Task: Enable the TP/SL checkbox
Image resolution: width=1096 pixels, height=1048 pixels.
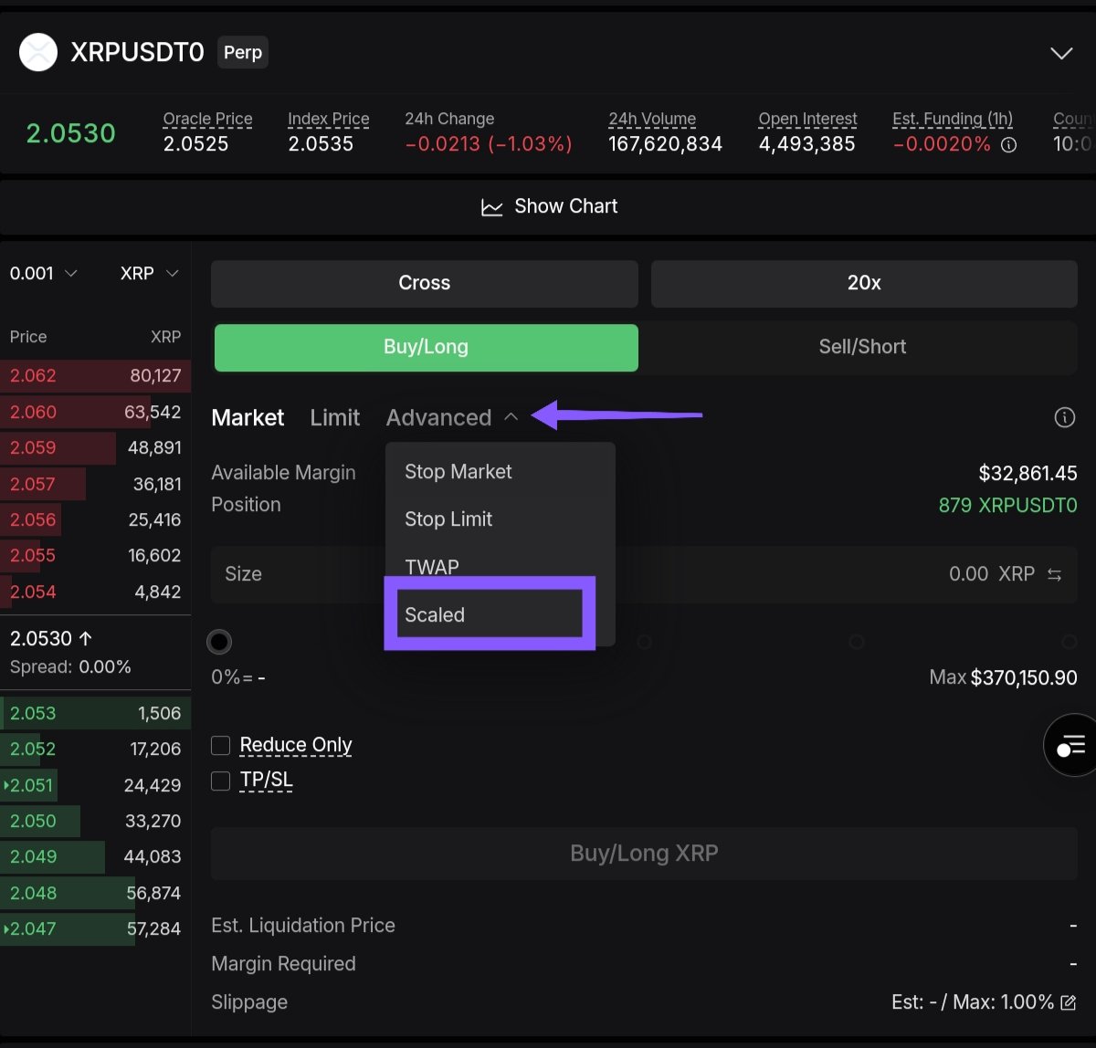Action: point(220,781)
